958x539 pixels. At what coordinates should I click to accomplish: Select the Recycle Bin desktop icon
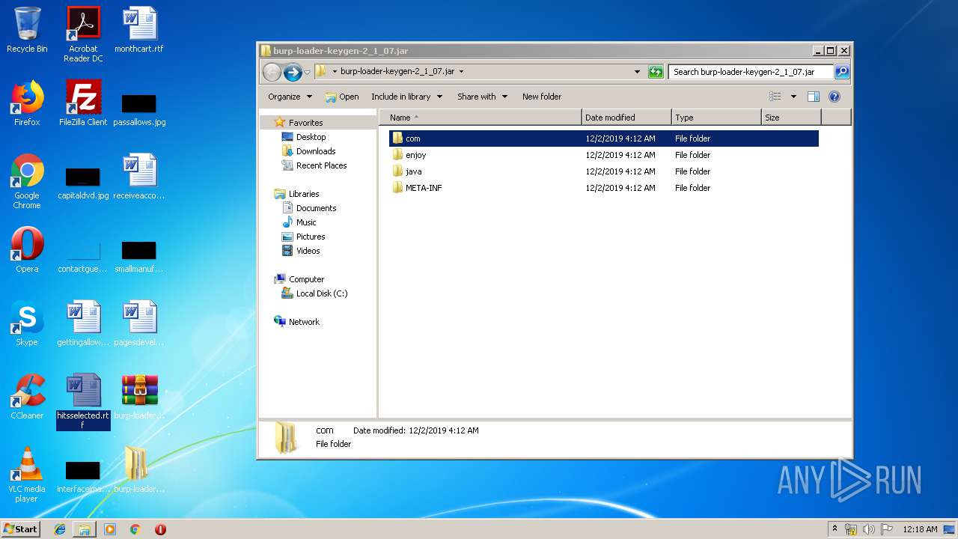27,30
